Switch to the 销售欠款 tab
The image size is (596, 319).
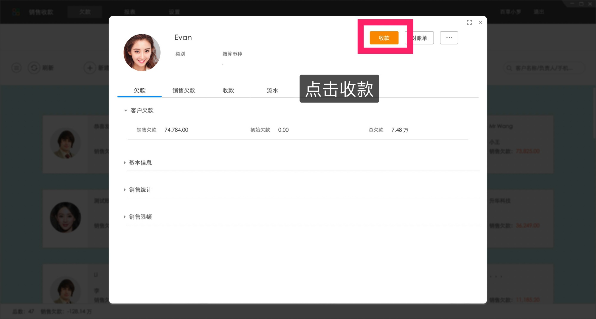184,90
